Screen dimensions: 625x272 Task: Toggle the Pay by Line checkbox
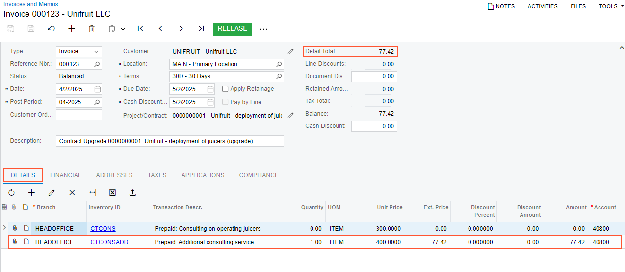pos(225,102)
